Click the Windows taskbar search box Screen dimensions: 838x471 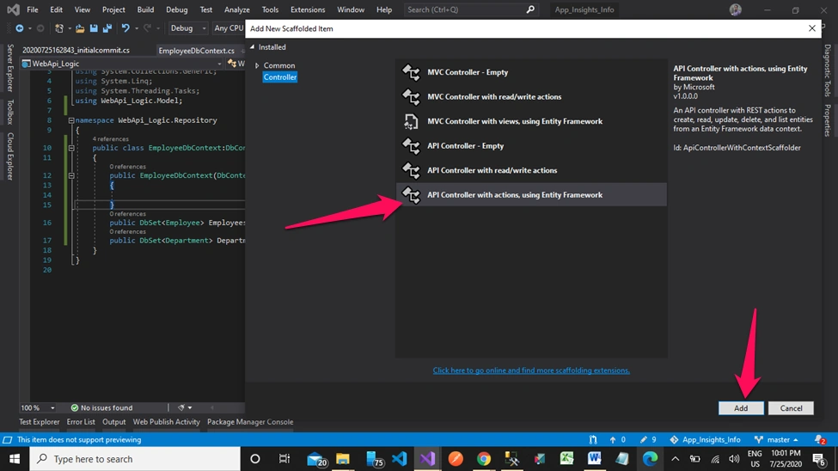[x=135, y=459]
